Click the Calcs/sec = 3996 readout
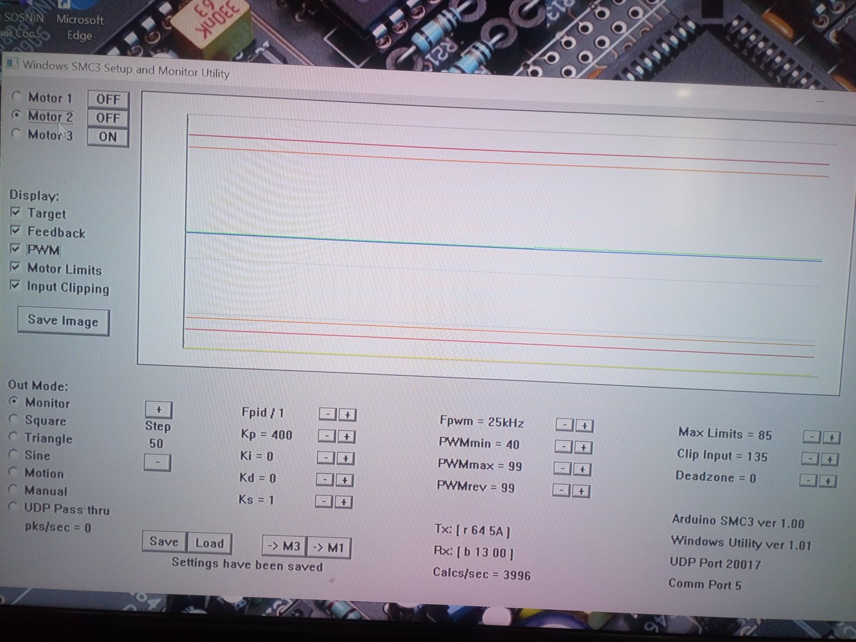 click(x=481, y=574)
